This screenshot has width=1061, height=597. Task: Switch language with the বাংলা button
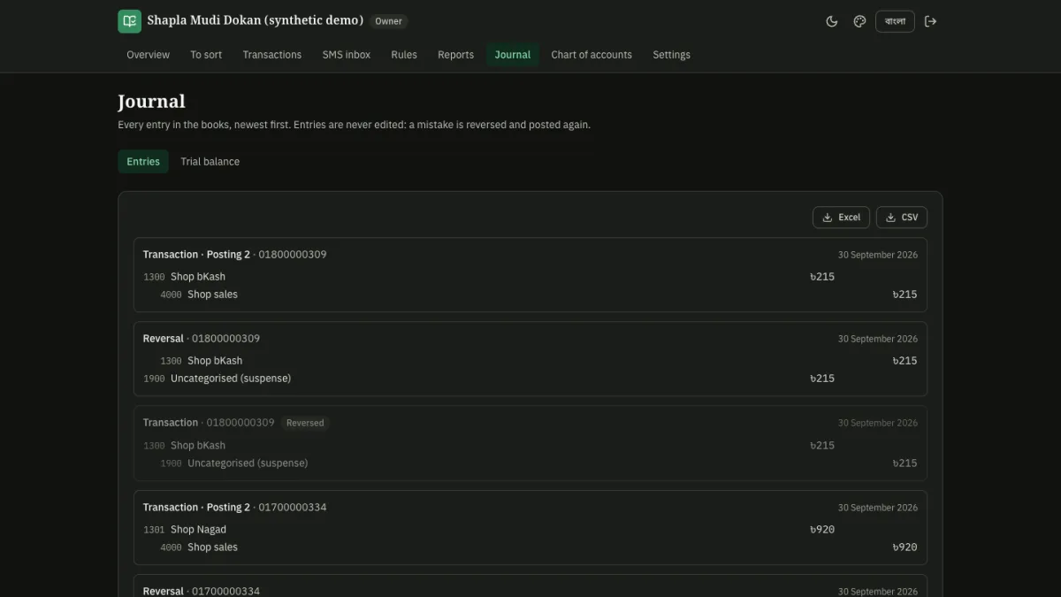tap(895, 21)
